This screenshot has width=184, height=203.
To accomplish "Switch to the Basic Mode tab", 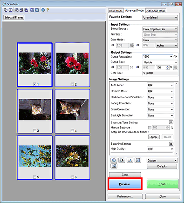I will click(116, 11).
